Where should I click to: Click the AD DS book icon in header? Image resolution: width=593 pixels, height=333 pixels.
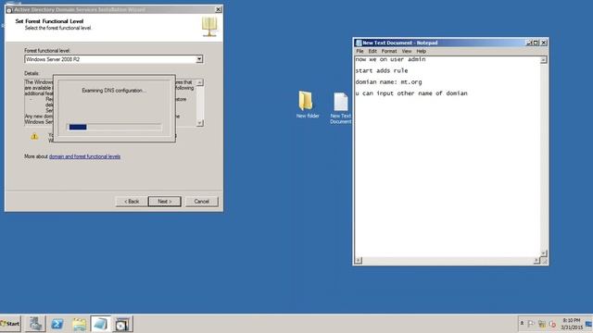(209, 27)
